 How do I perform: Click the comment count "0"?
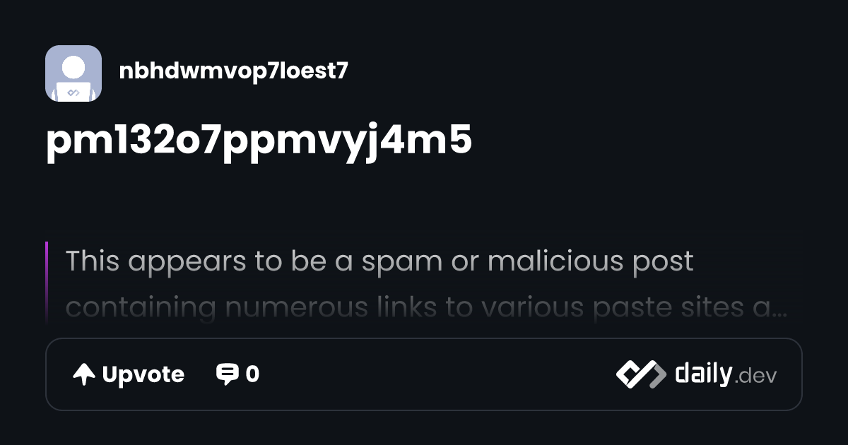tap(252, 374)
